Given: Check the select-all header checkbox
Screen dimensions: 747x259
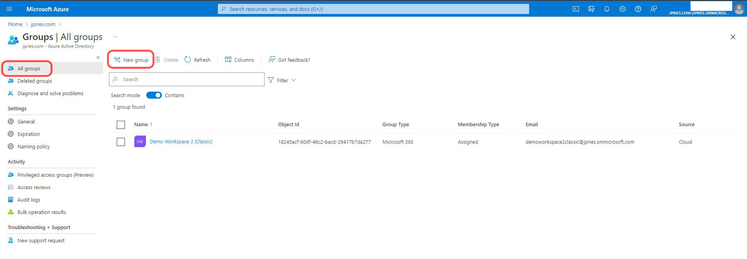Looking at the screenshot, I should pos(121,125).
